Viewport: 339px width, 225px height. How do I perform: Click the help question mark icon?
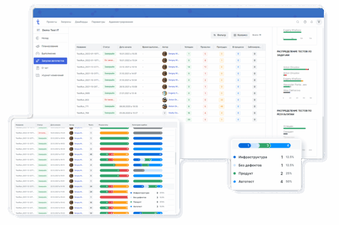point(305,22)
